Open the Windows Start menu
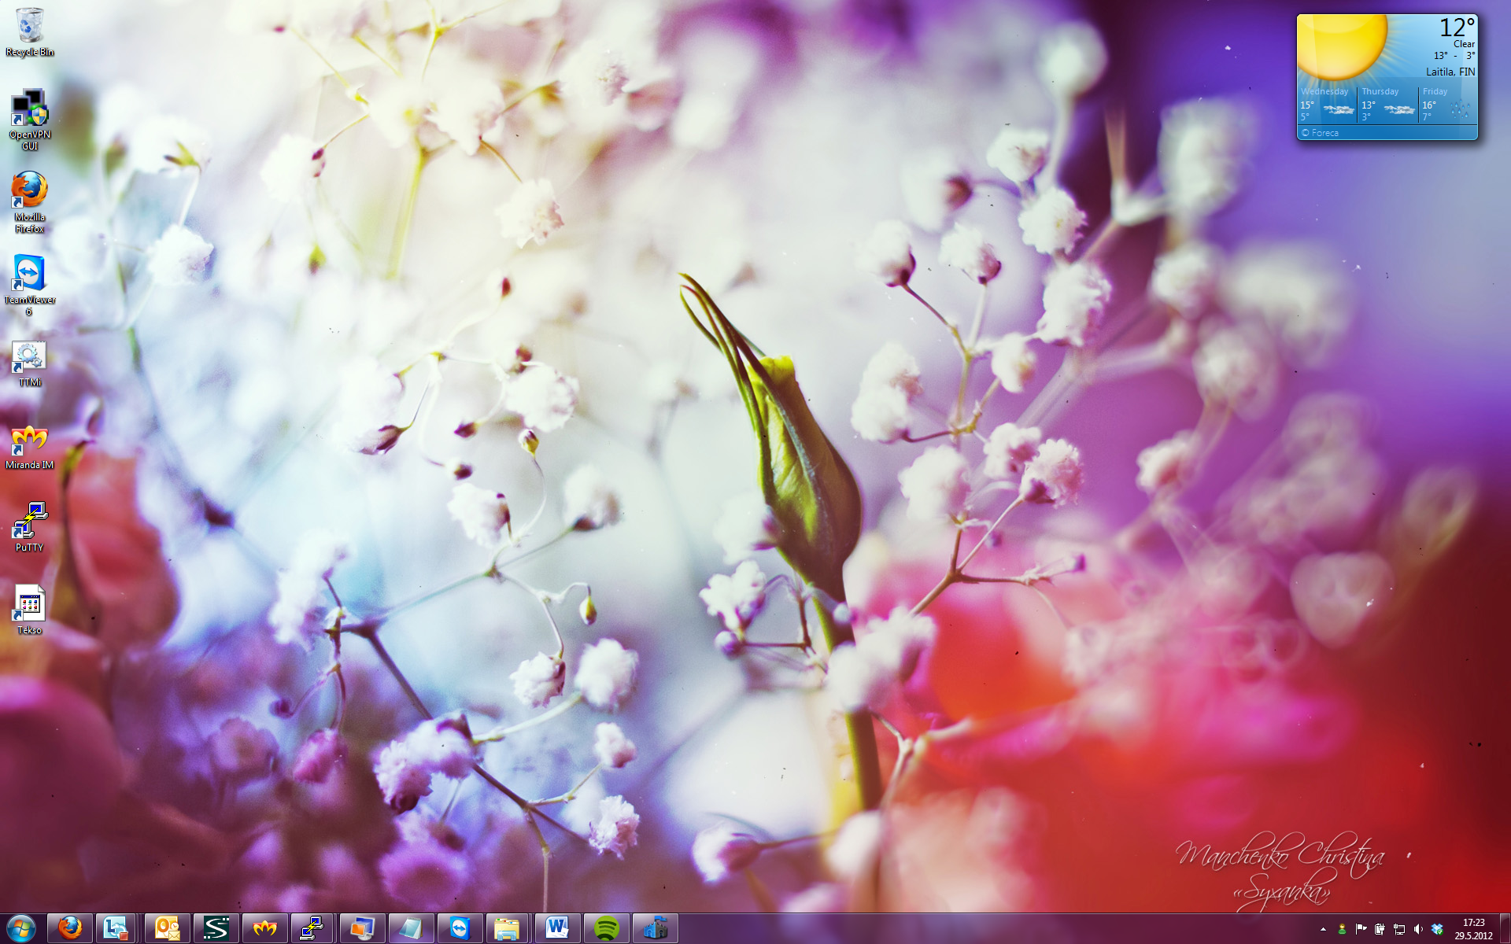This screenshot has height=944, width=1511. tap(21, 928)
